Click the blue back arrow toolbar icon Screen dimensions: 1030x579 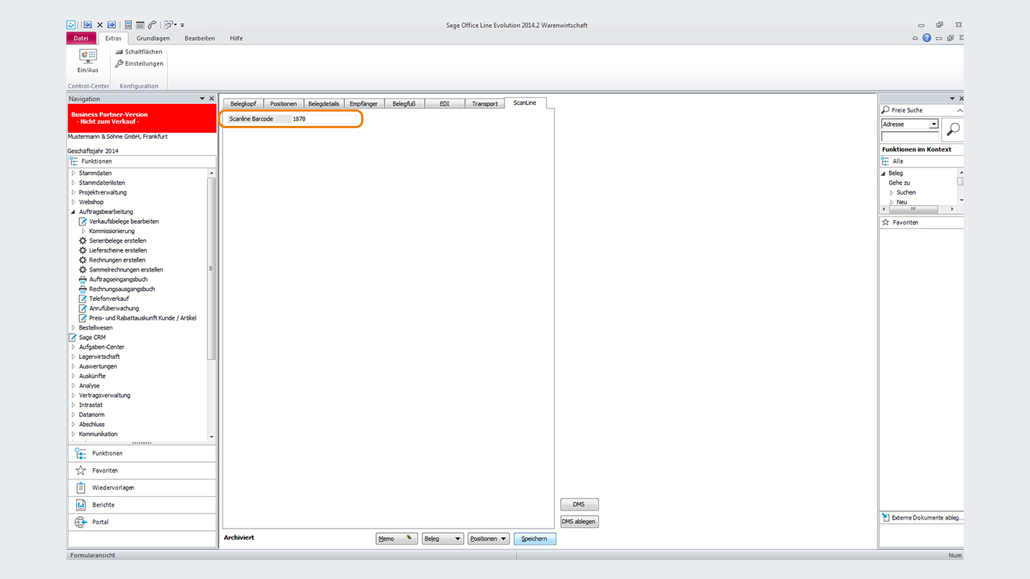point(88,25)
